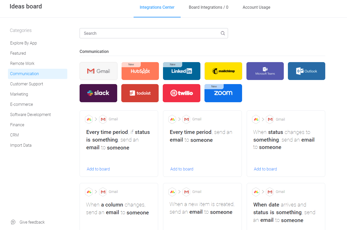
Task: Open the LinkedIn app tile
Action: tap(182, 71)
